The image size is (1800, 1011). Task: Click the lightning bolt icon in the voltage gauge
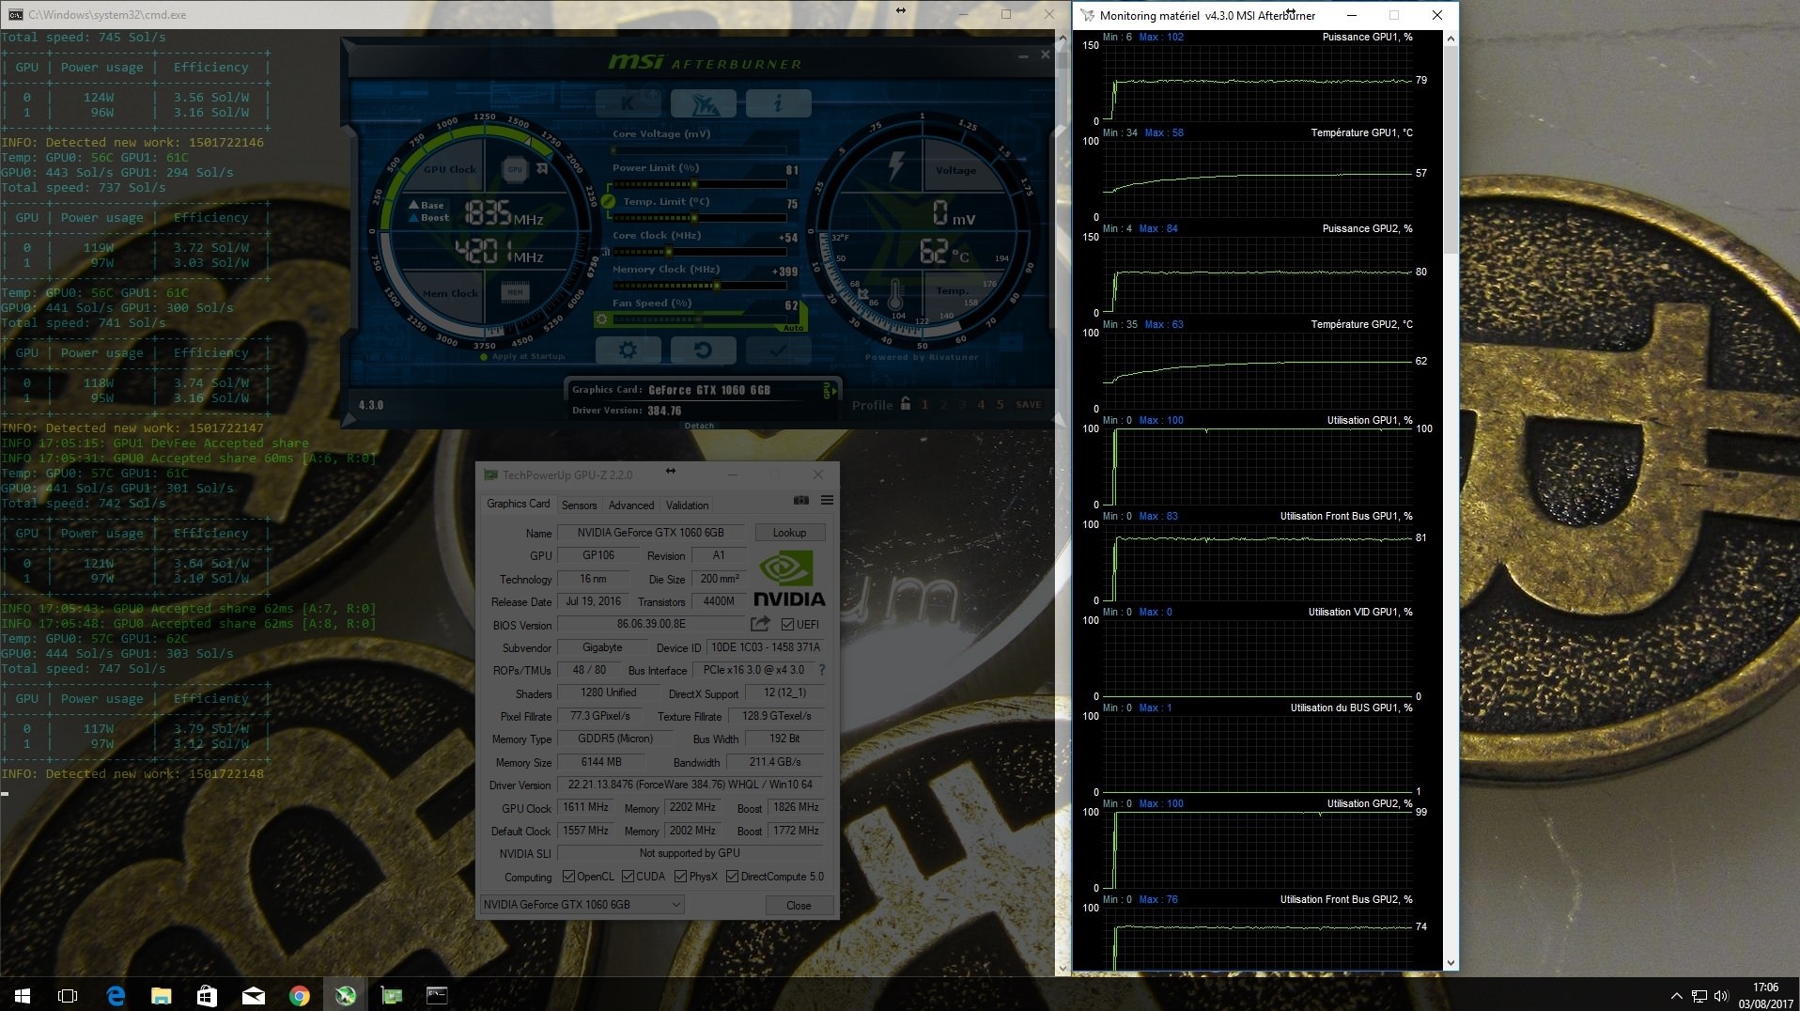(895, 165)
